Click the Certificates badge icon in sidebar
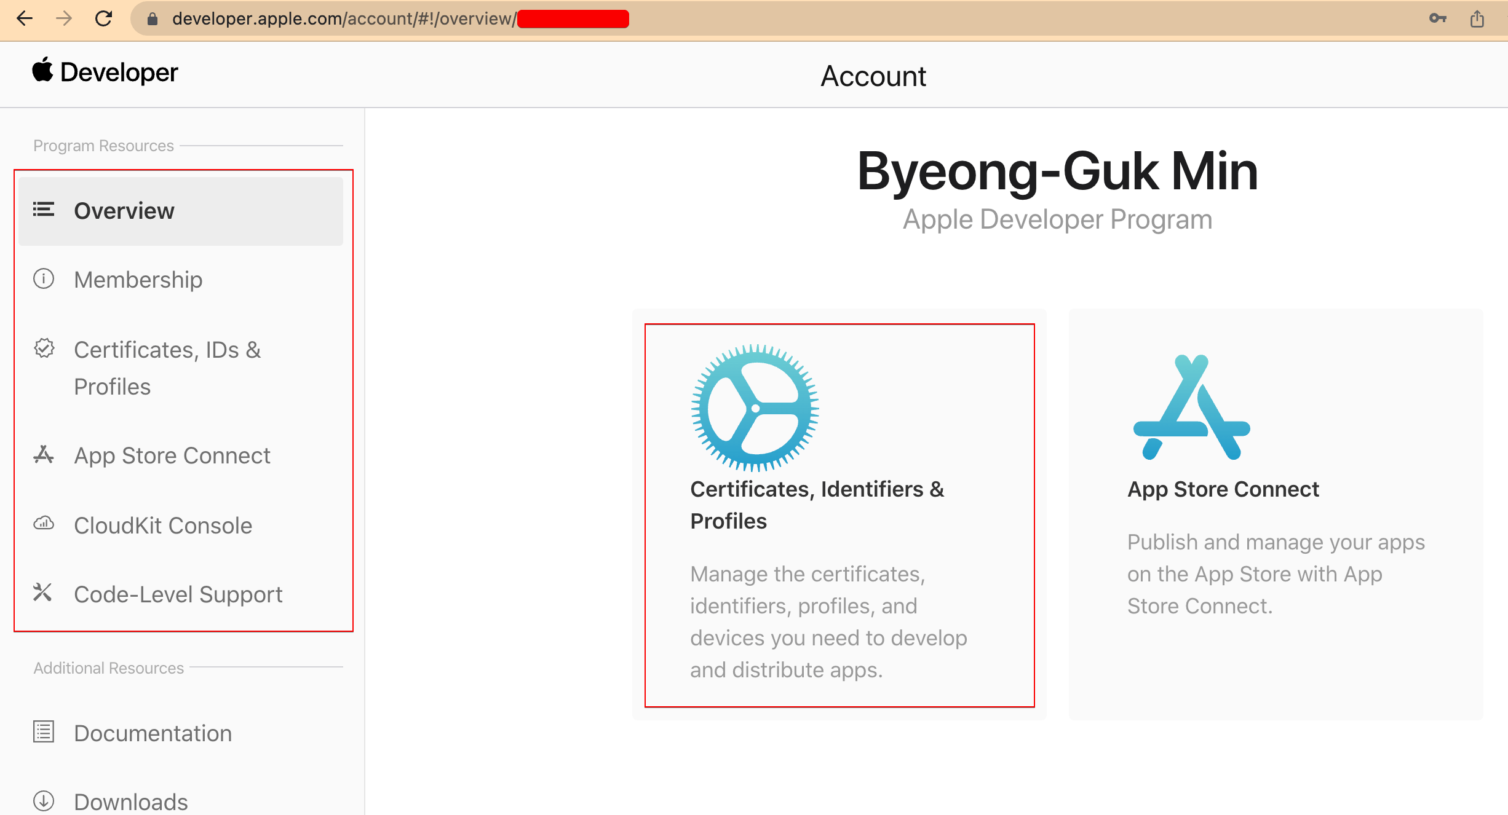 [x=44, y=348]
